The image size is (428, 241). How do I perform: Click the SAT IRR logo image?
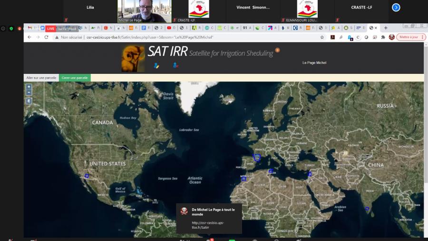click(x=133, y=59)
